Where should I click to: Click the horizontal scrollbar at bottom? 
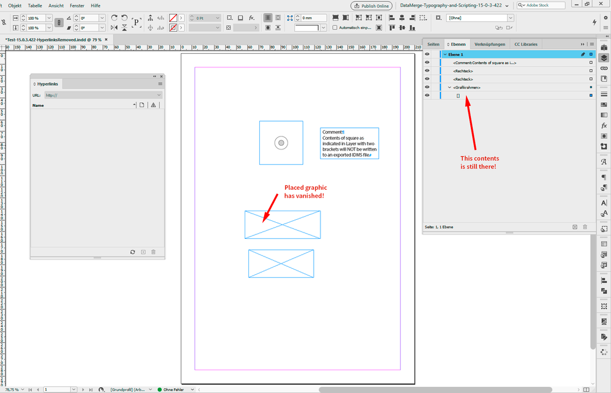435,389
